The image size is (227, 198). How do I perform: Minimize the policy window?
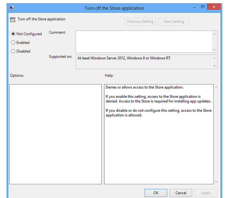(x=194, y=7)
